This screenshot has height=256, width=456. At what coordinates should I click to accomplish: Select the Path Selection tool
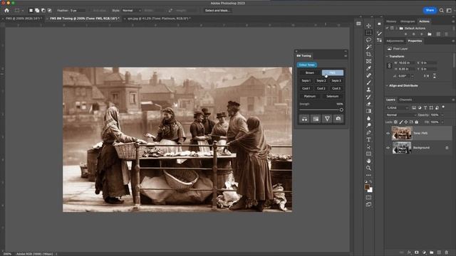coord(368,146)
